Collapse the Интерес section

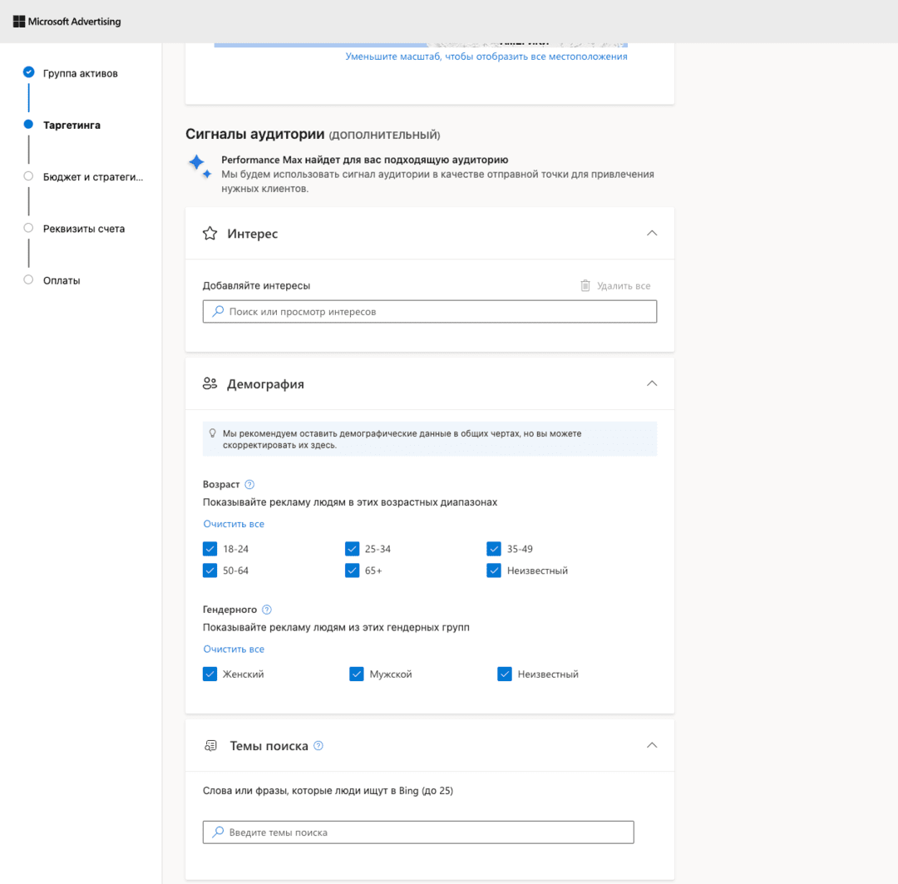(x=652, y=233)
